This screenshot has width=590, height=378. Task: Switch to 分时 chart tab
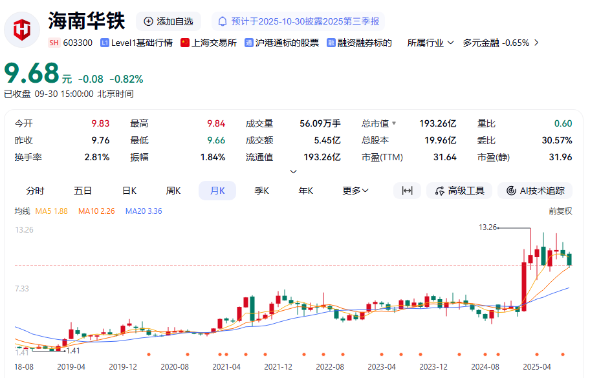point(35,191)
